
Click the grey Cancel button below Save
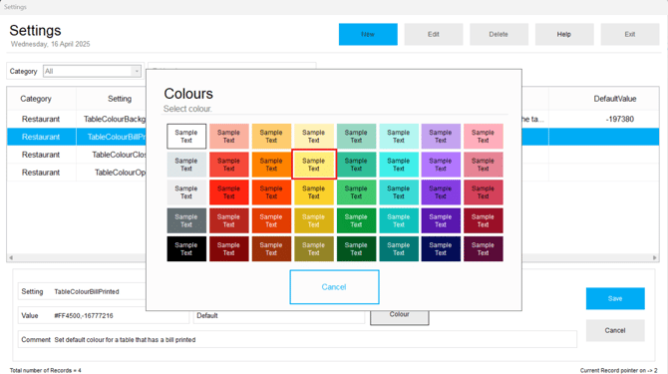coord(615,330)
